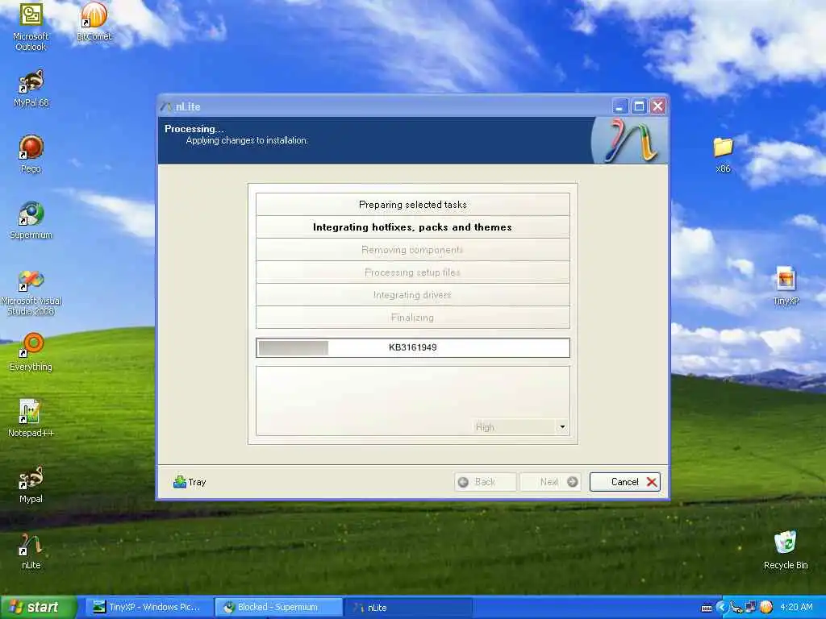Select the MyPal 68 desktop shortcut
Viewport: 826px width, 619px height.
(x=31, y=88)
